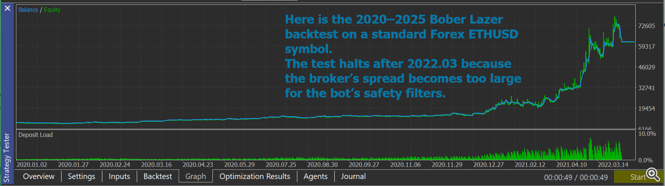Click the 2020.02.24 date label
The height and width of the screenshot is (186, 665).
click(x=116, y=164)
